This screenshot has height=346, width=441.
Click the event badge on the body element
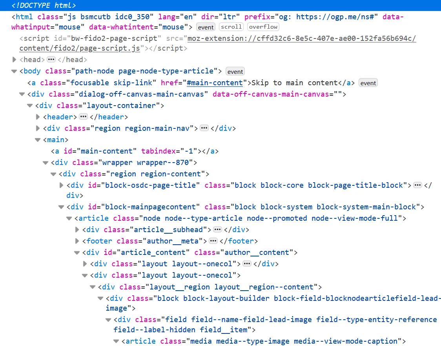[x=235, y=71]
